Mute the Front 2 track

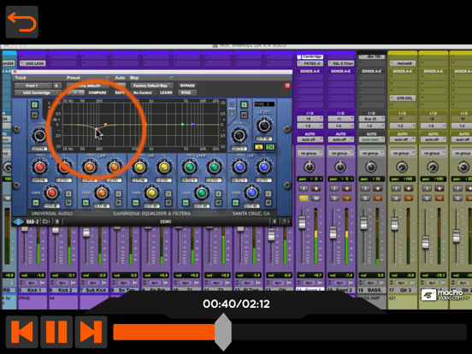tap(346, 198)
